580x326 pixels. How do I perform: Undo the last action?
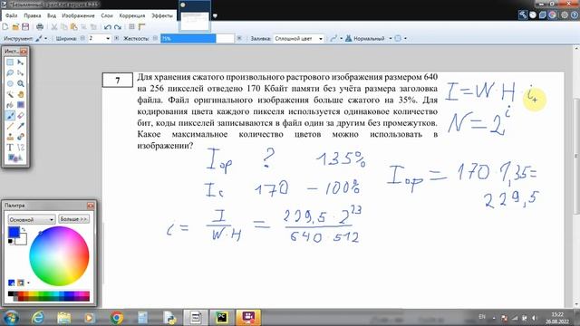click(x=108, y=26)
